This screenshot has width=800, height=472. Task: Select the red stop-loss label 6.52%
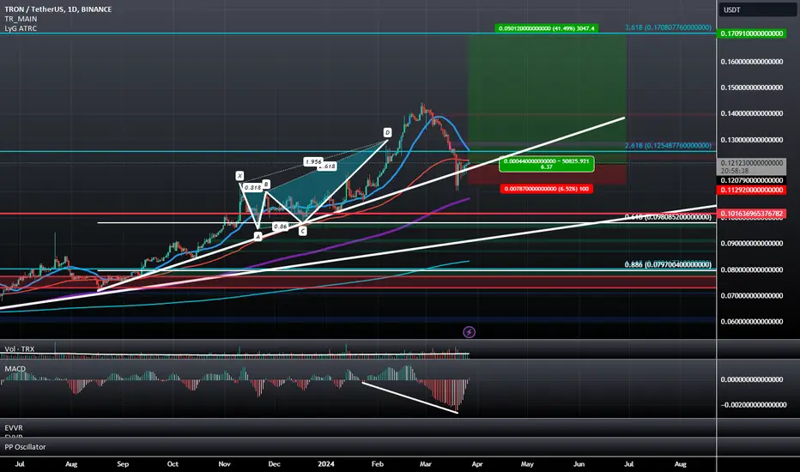546,189
